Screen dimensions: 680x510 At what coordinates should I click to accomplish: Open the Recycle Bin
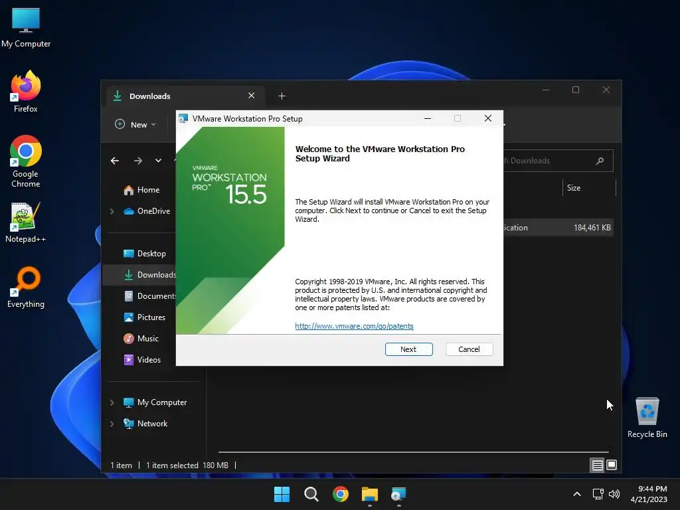click(x=647, y=418)
